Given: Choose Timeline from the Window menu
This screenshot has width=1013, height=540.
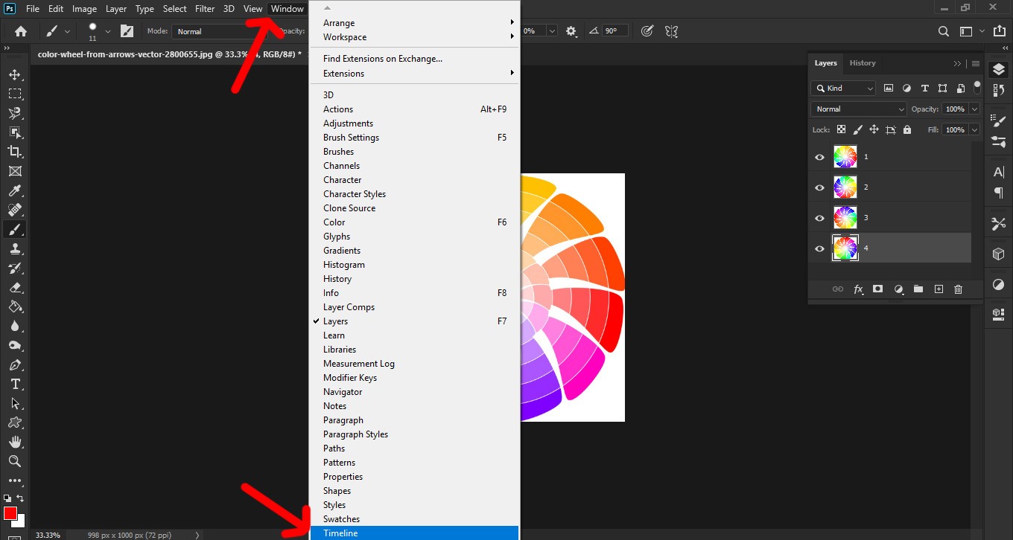Looking at the screenshot, I should [340, 533].
